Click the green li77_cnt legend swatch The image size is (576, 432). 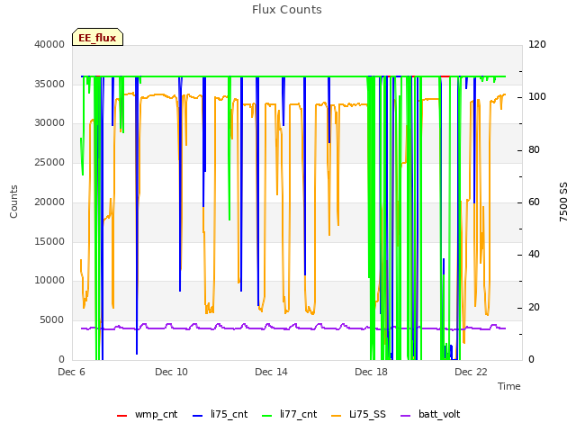(x=266, y=416)
